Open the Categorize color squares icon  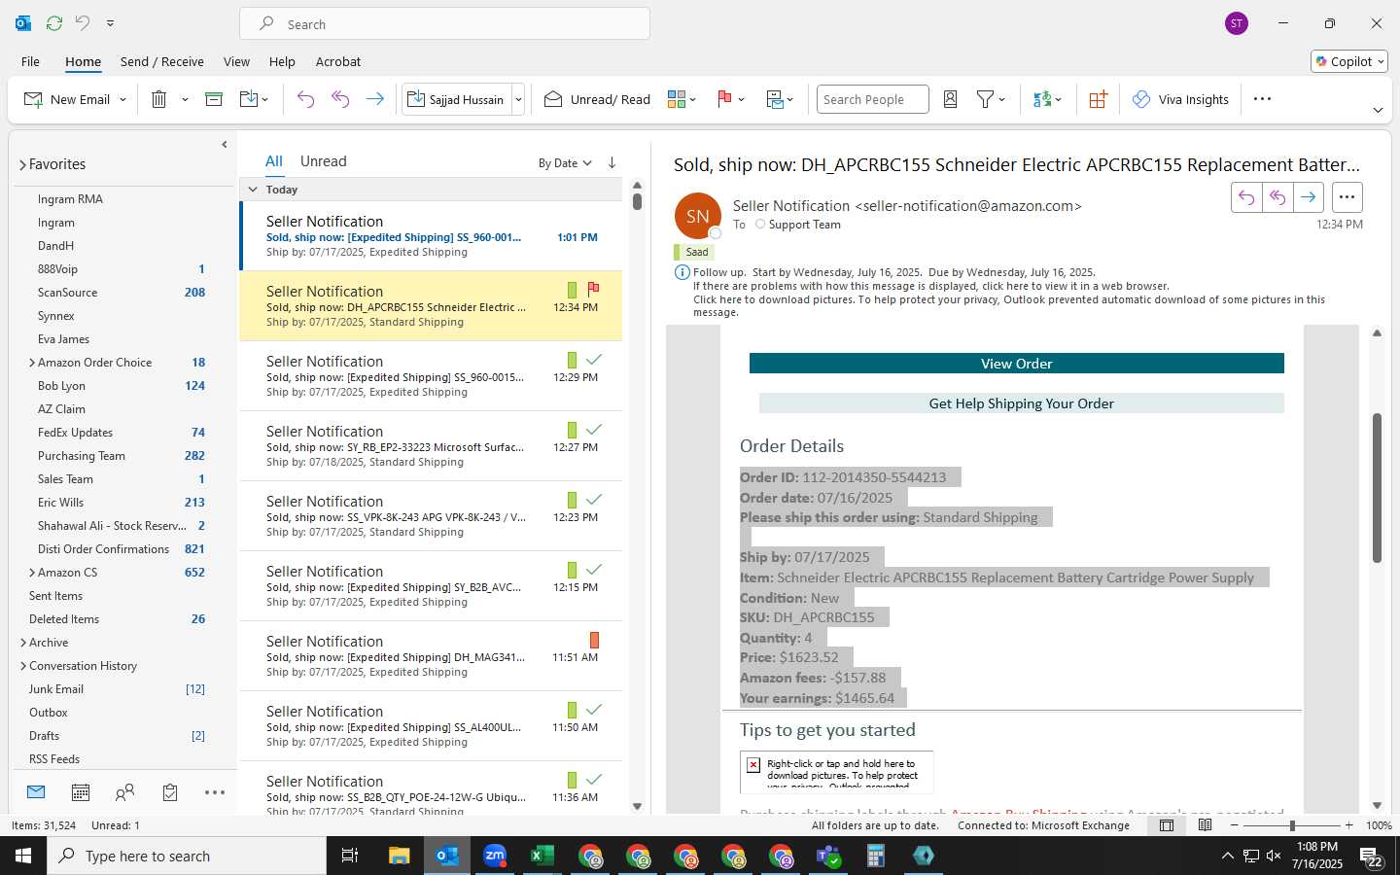point(677,99)
